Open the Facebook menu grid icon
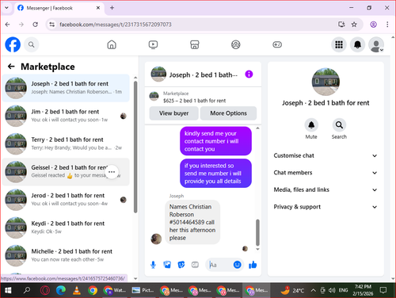The image size is (396, 298). coord(339,44)
